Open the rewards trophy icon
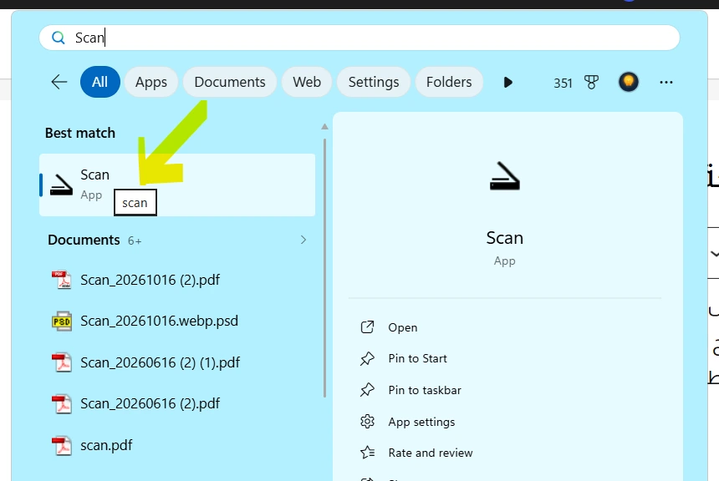 pyautogui.click(x=592, y=83)
